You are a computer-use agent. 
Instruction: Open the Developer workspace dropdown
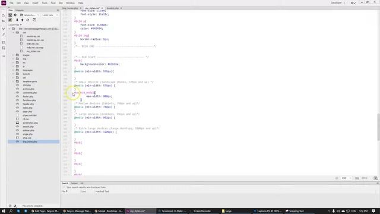pyautogui.click(x=338, y=3)
